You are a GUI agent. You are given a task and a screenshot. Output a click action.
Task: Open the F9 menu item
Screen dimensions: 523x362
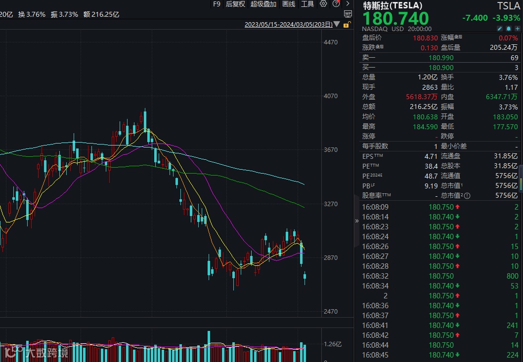point(217,4)
